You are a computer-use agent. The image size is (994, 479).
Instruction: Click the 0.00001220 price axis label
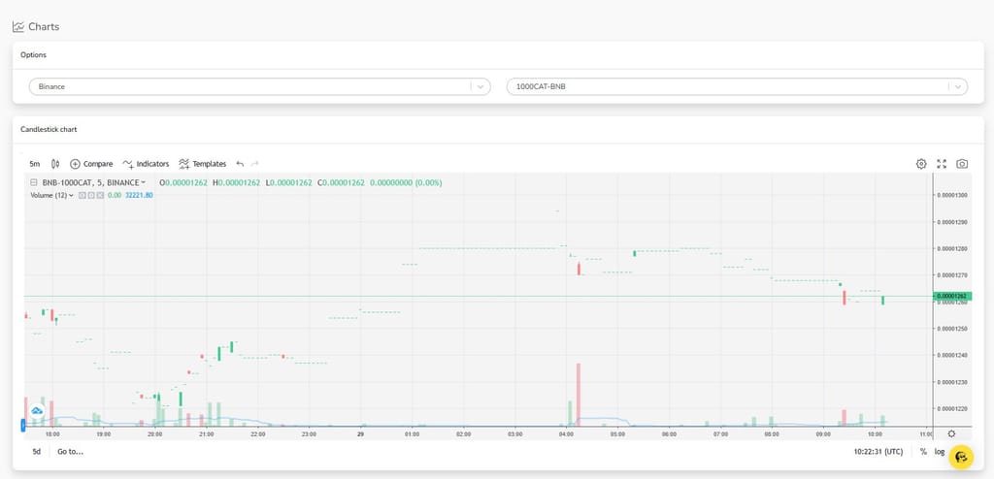point(951,408)
